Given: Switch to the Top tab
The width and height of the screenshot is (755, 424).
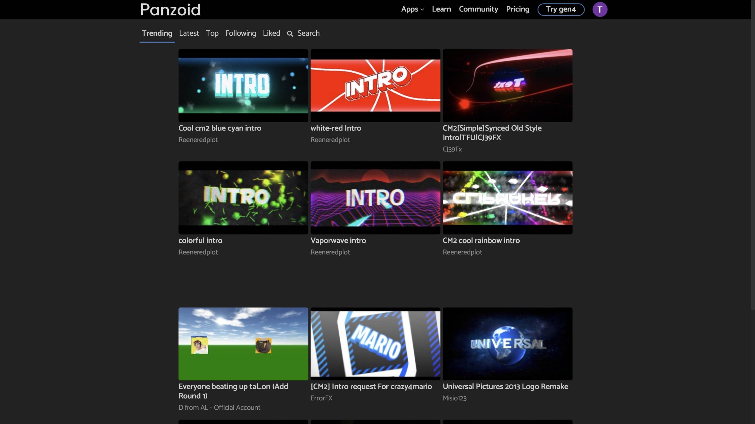Looking at the screenshot, I should (212, 33).
